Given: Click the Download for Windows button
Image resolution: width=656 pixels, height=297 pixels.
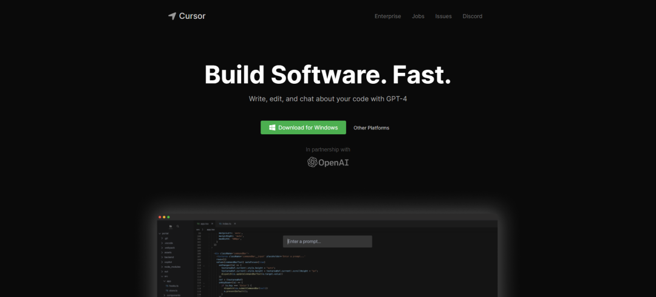Looking at the screenshot, I should click(303, 128).
